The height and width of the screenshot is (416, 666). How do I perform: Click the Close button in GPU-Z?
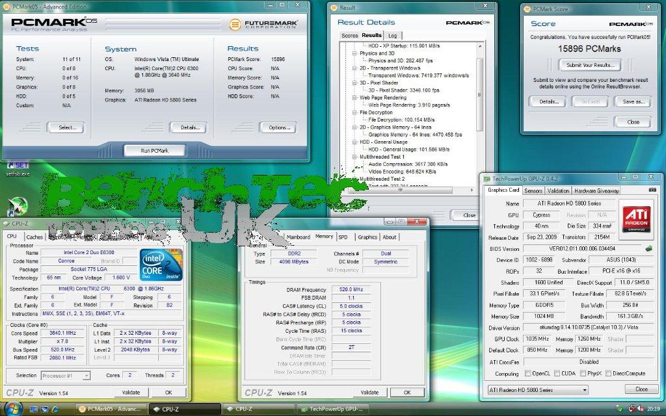[x=641, y=389]
